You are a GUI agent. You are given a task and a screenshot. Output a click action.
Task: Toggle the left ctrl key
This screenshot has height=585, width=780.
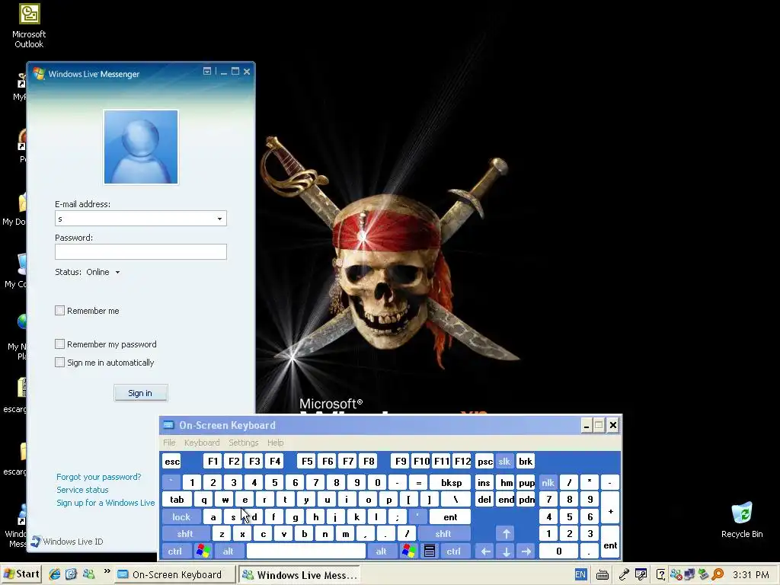point(175,551)
